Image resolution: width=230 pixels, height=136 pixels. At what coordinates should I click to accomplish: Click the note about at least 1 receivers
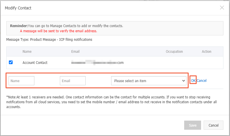pyautogui.click(x=111, y=102)
